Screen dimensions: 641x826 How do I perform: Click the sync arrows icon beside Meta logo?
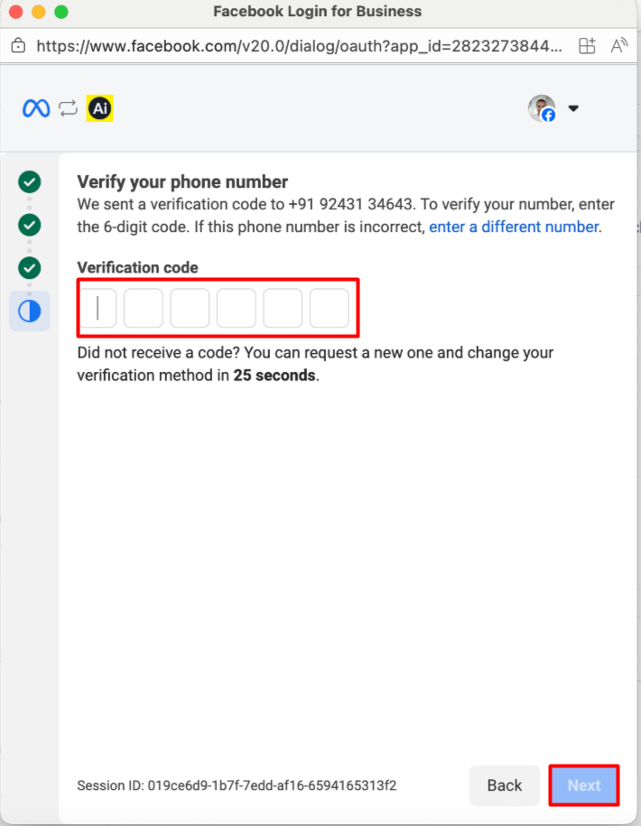pos(68,109)
